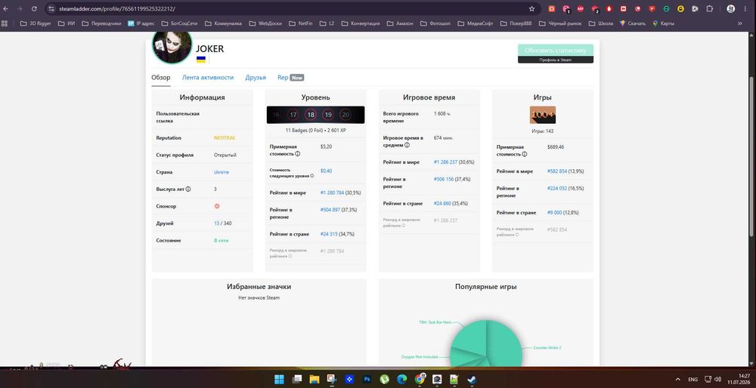Click the JOKER profile avatar image
The width and height of the screenshot is (756, 388).
point(172,46)
